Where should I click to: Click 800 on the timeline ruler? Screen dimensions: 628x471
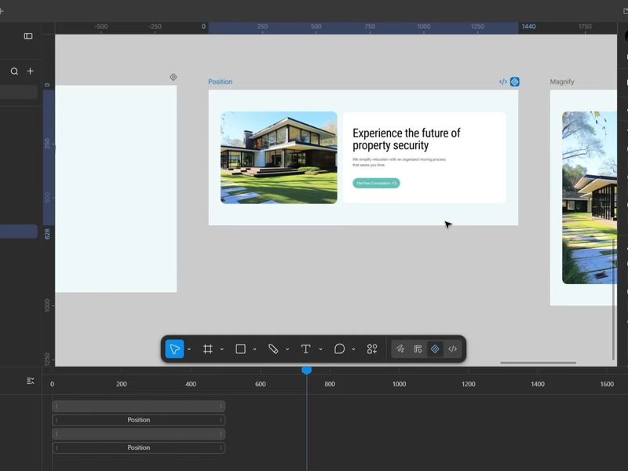click(x=330, y=384)
